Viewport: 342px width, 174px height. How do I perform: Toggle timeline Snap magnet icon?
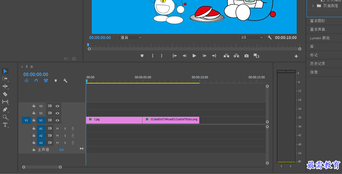tap(36, 81)
